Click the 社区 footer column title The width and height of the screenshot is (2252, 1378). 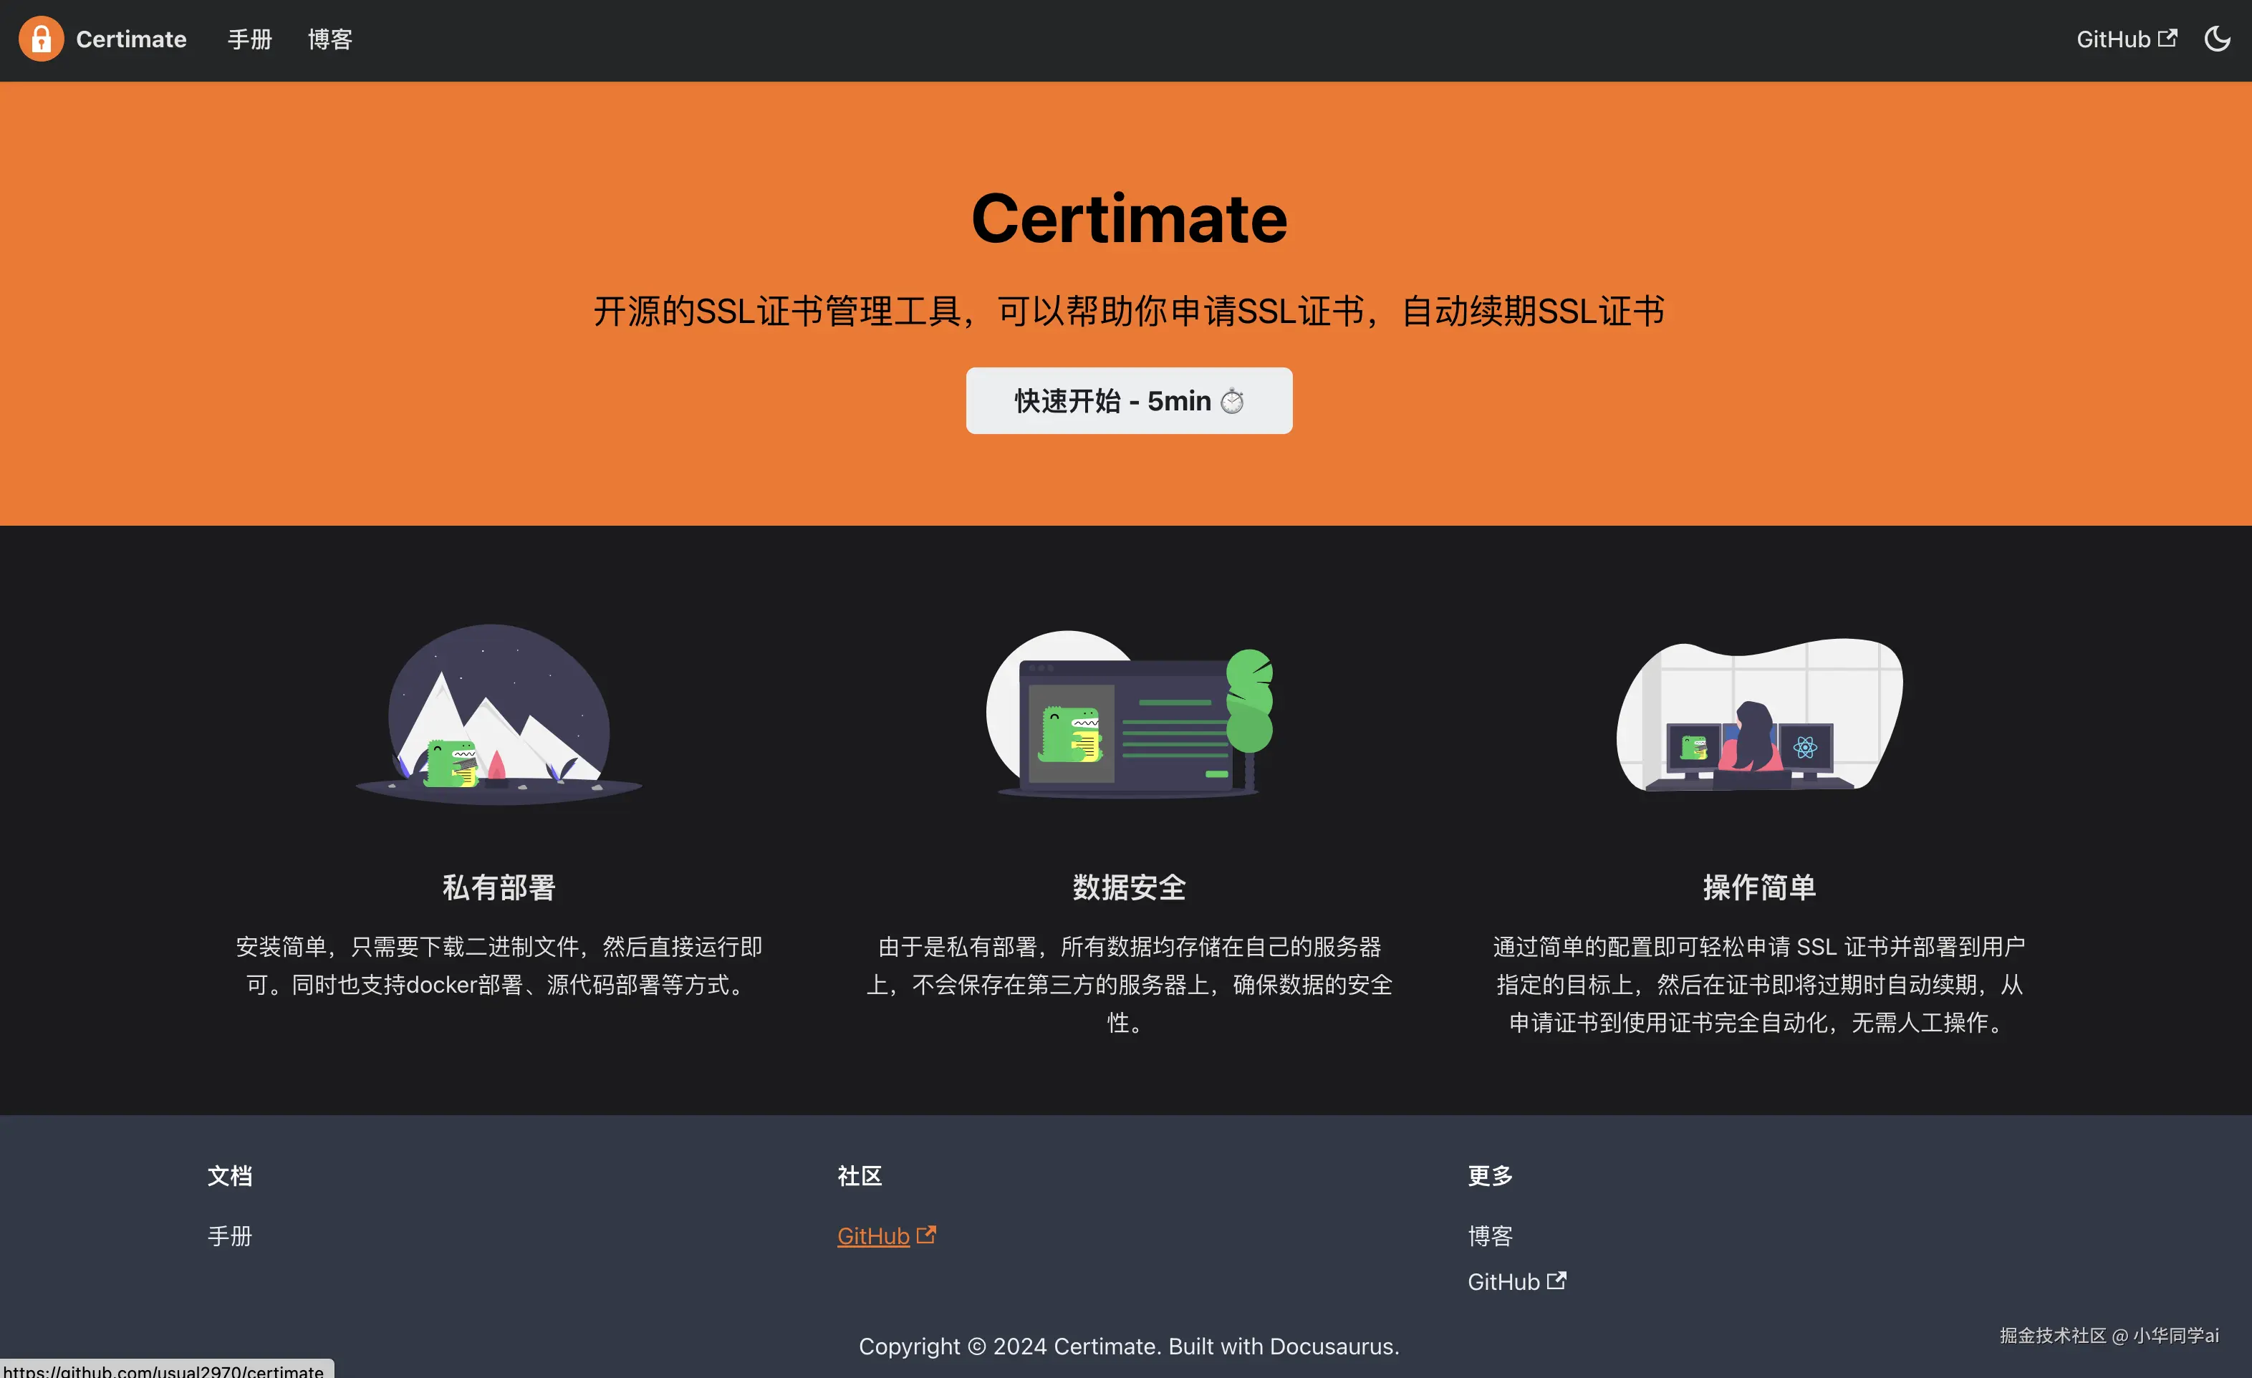(x=860, y=1175)
